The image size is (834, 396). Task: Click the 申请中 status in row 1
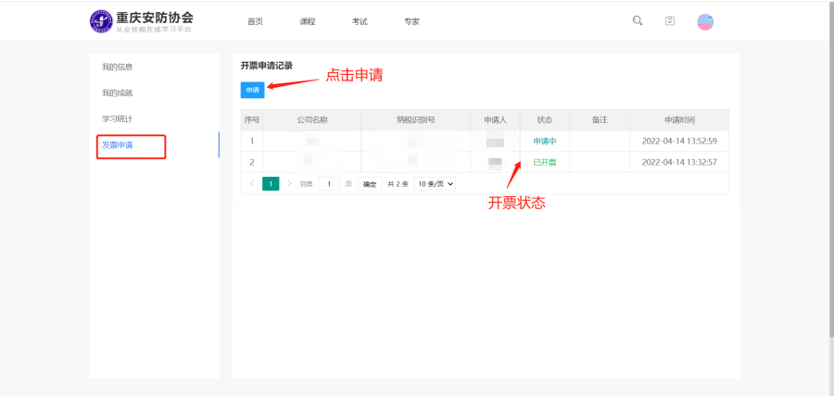tap(544, 141)
